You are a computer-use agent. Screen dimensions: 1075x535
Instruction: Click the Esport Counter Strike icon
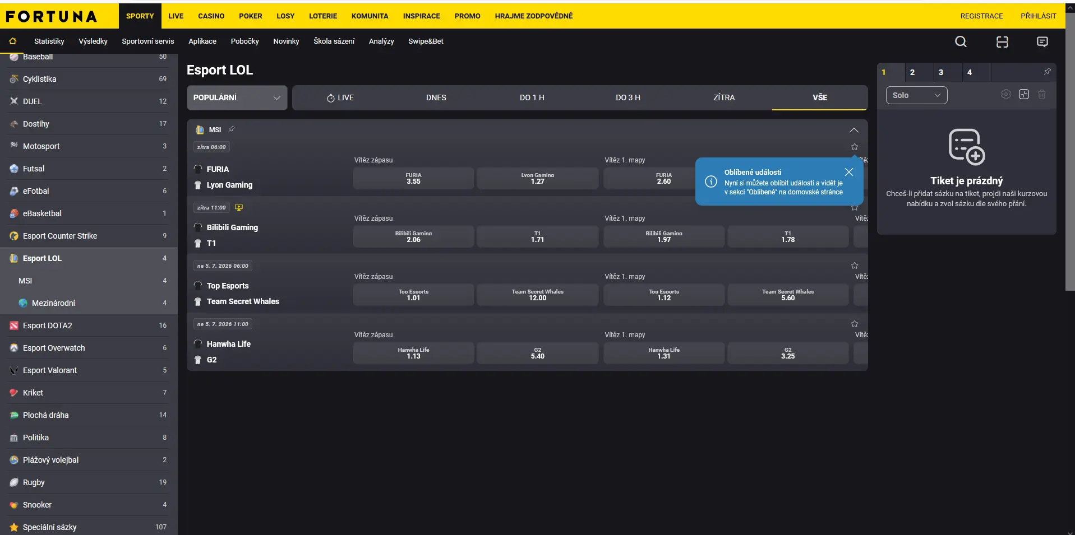point(14,236)
